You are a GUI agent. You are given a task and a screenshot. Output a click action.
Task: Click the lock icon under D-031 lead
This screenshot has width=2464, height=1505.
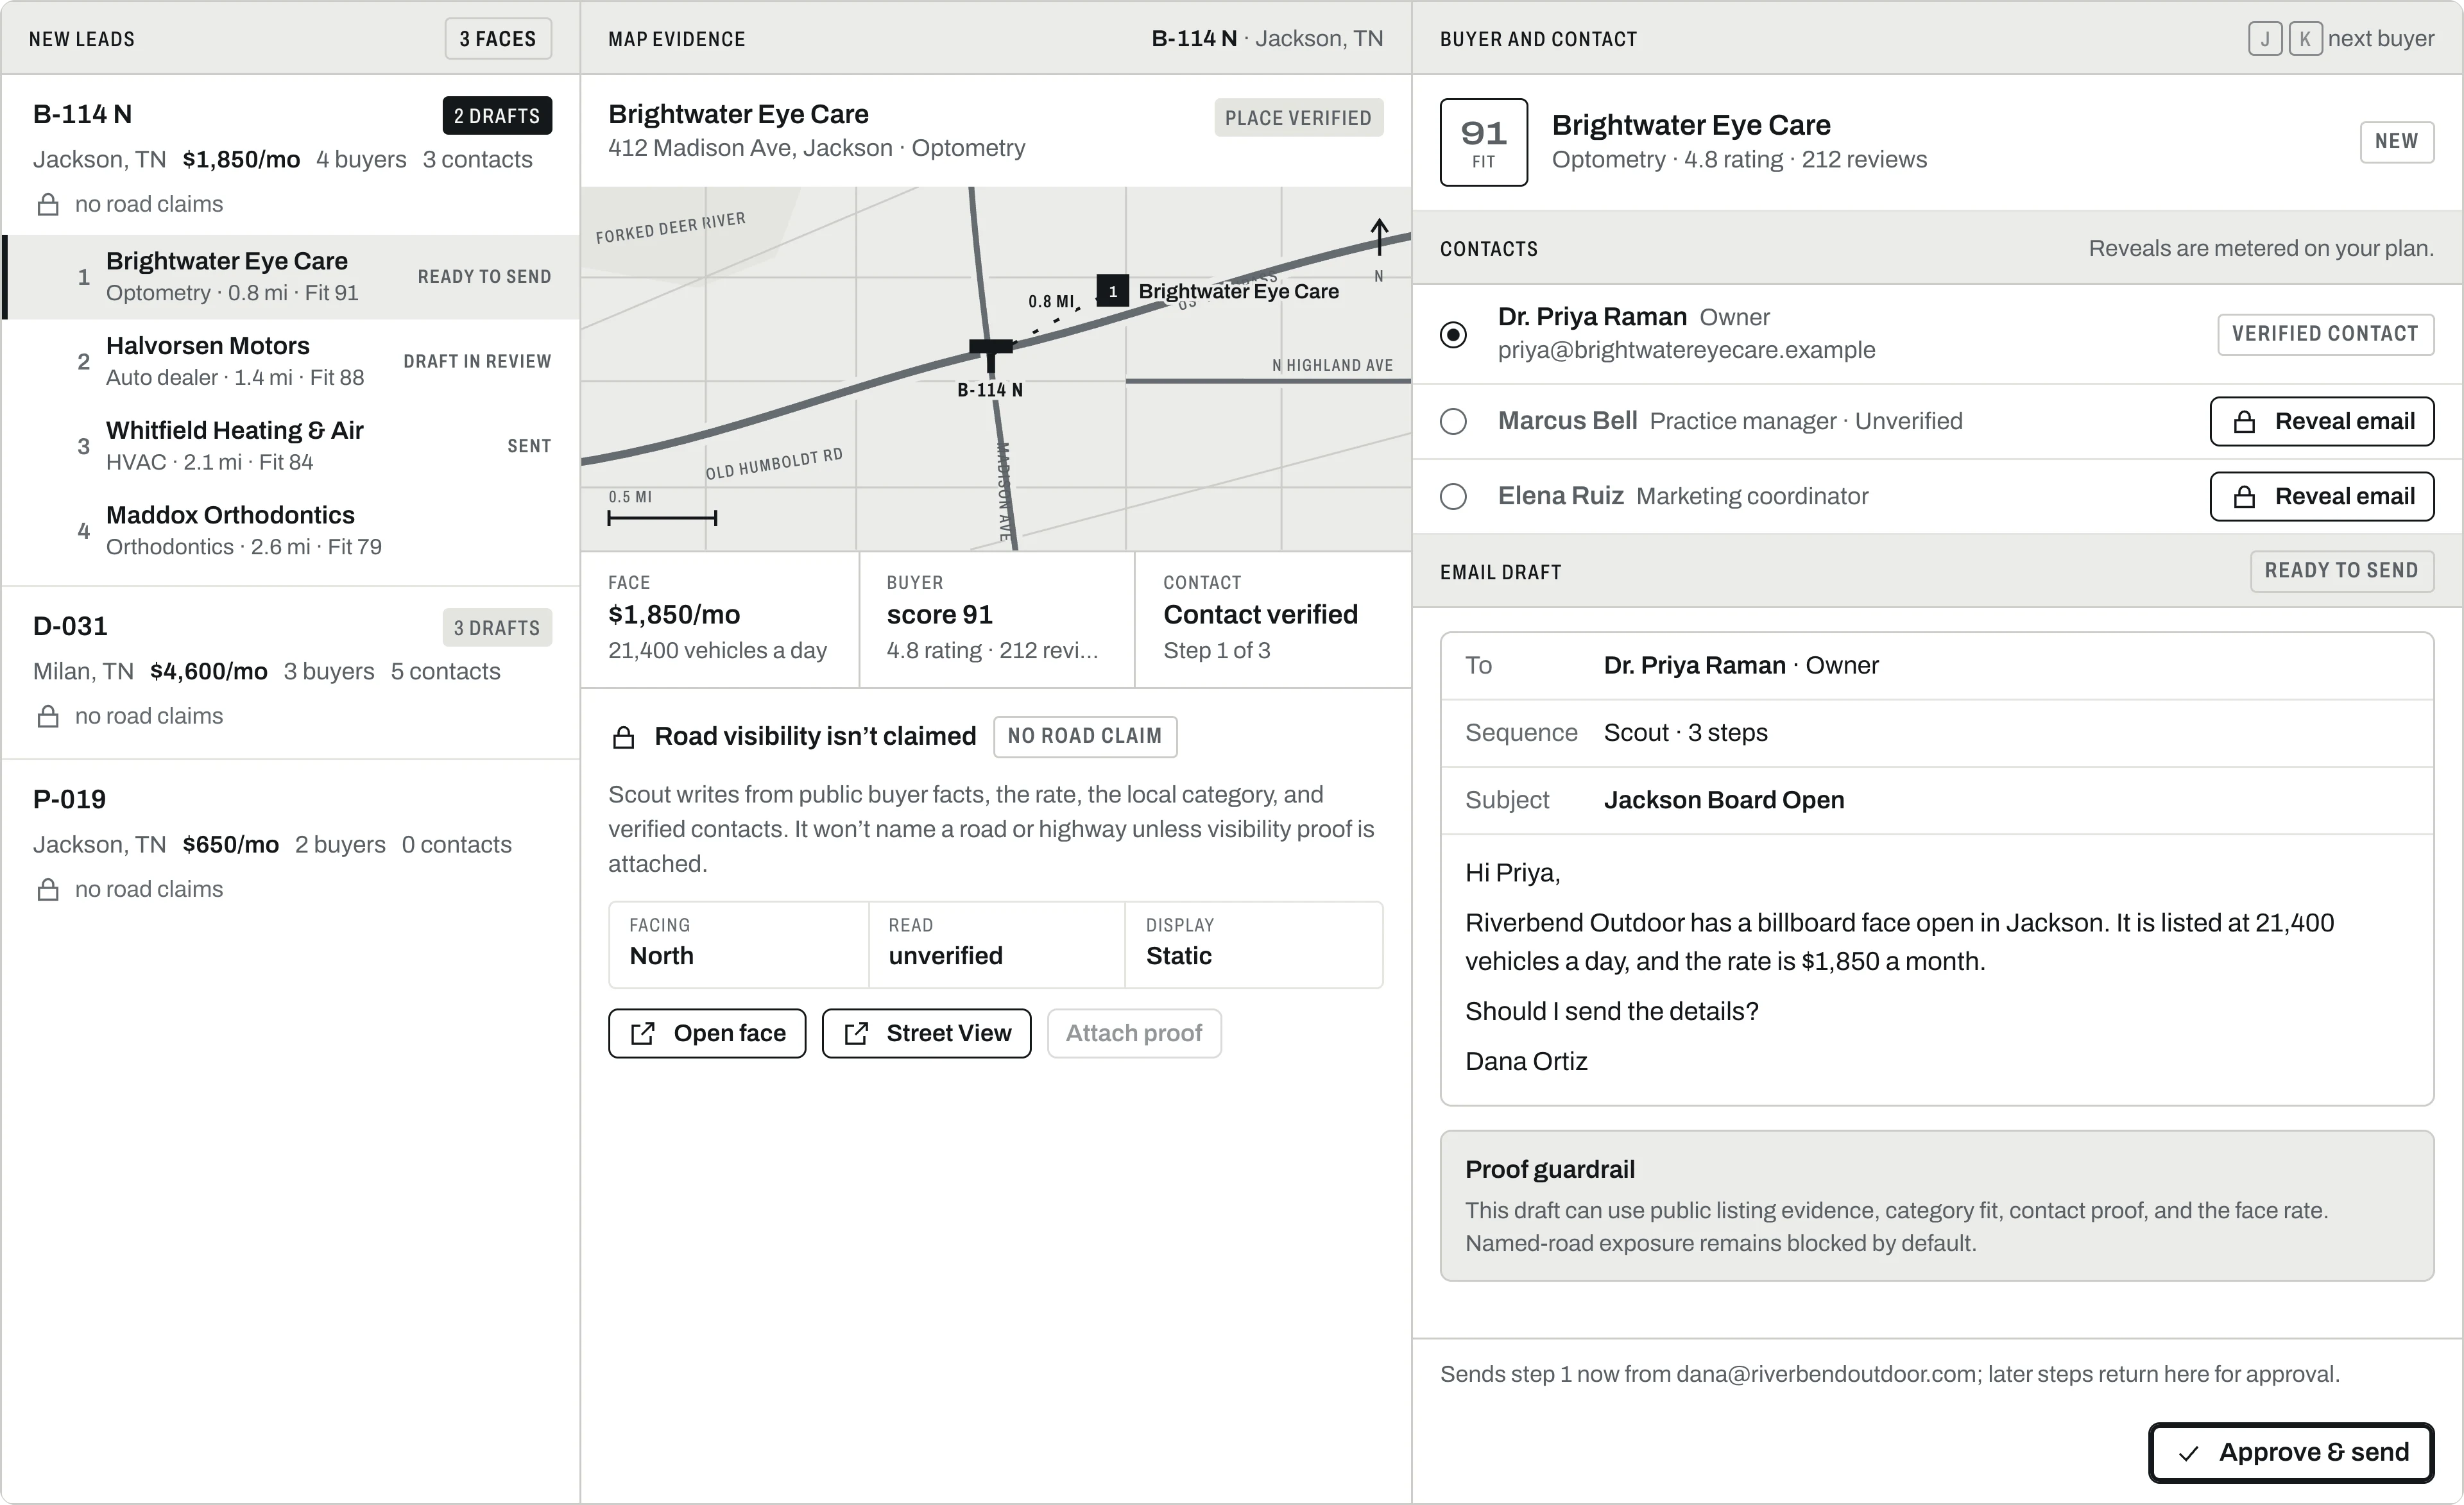pyautogui.click(x=47, y=717)
